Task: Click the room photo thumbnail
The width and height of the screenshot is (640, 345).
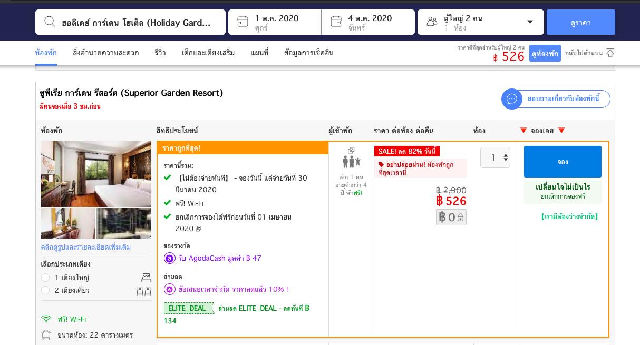Action: (96, 174)
